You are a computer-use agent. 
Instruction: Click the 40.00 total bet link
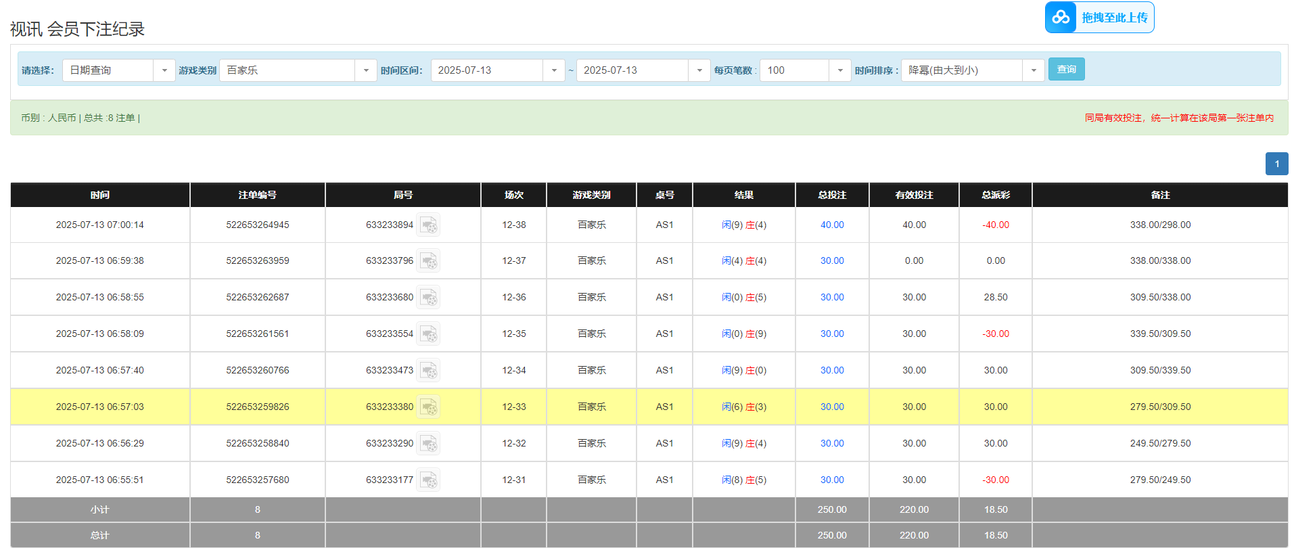(x=831, y=225)
